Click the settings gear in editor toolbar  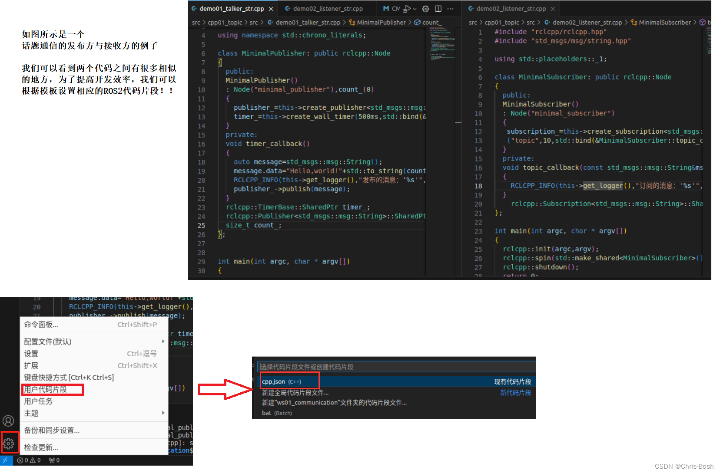[425, 9]
